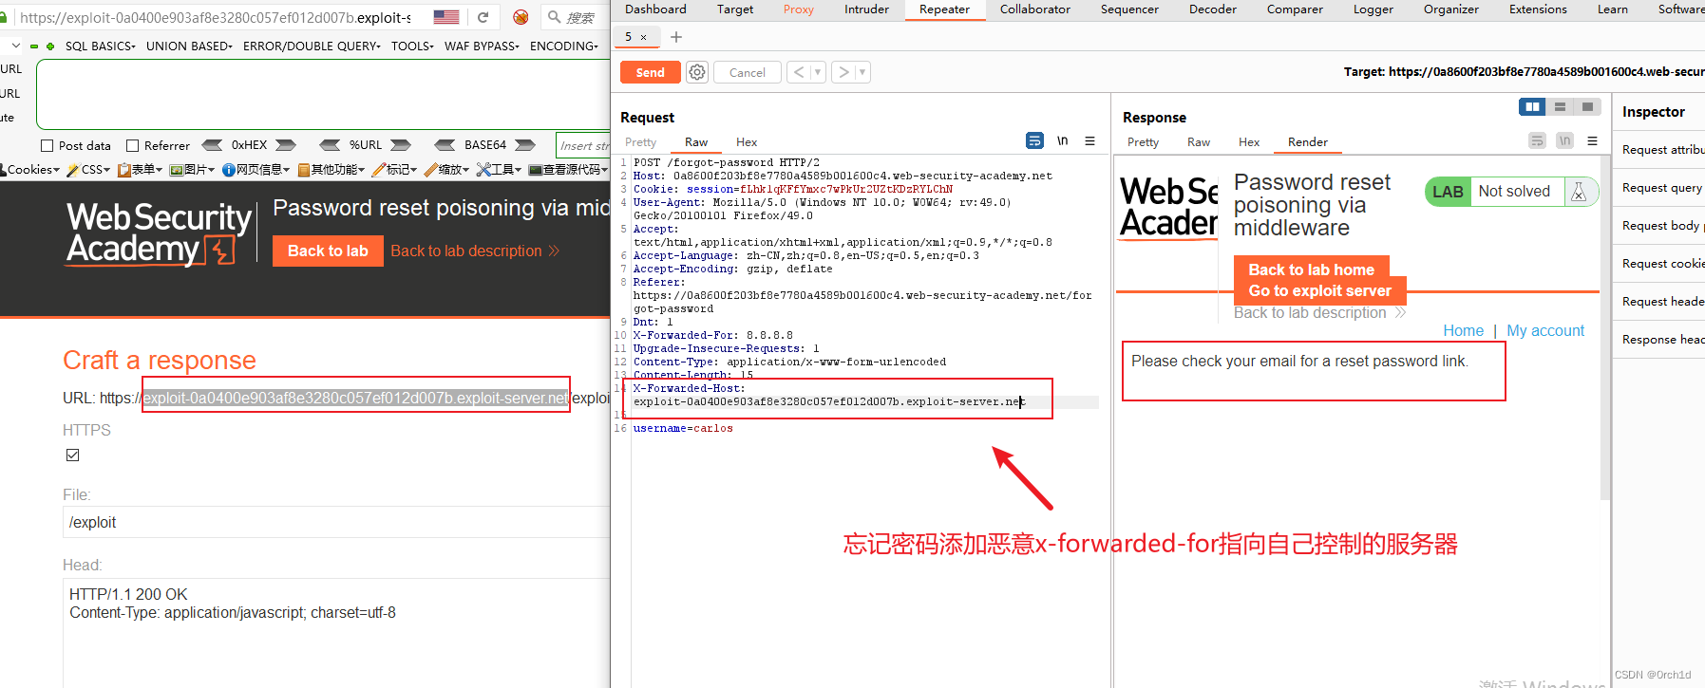
Task: Click the right arrow beside 0xHEX
Action: pos(286,145)
